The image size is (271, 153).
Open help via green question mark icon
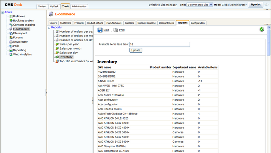(x=262, y=29)
